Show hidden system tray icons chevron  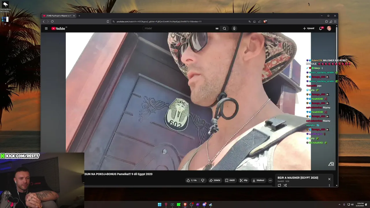[x=340, y=205]
